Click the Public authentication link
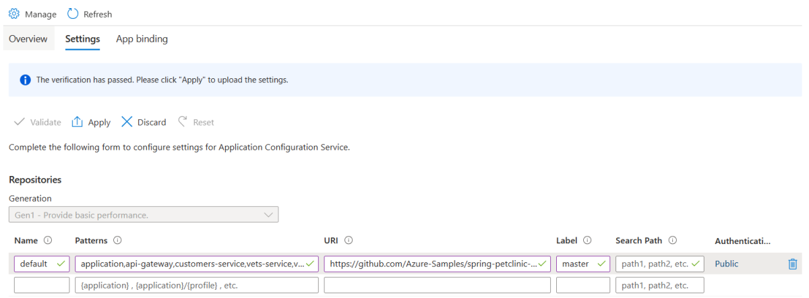Screen dimensions: 809x298 tap(727, 264)
